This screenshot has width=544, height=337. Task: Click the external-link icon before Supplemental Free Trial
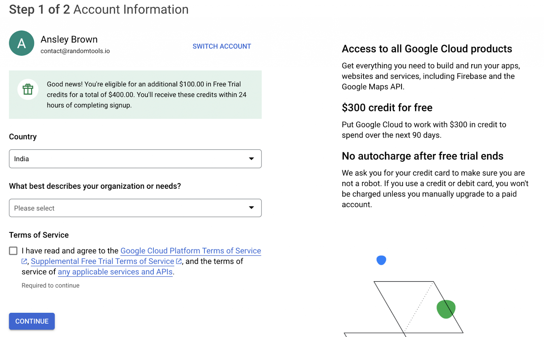click(24, 261)
